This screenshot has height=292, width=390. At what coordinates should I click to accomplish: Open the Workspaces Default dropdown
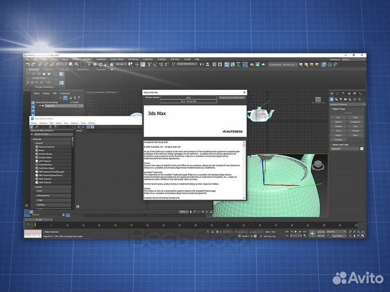click(x=353, y=59)
